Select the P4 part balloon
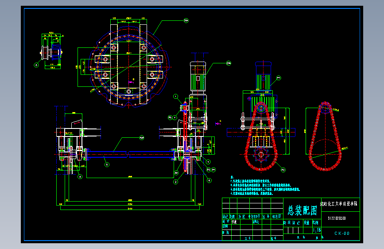The image size is (384, 249). pos(213,170)
